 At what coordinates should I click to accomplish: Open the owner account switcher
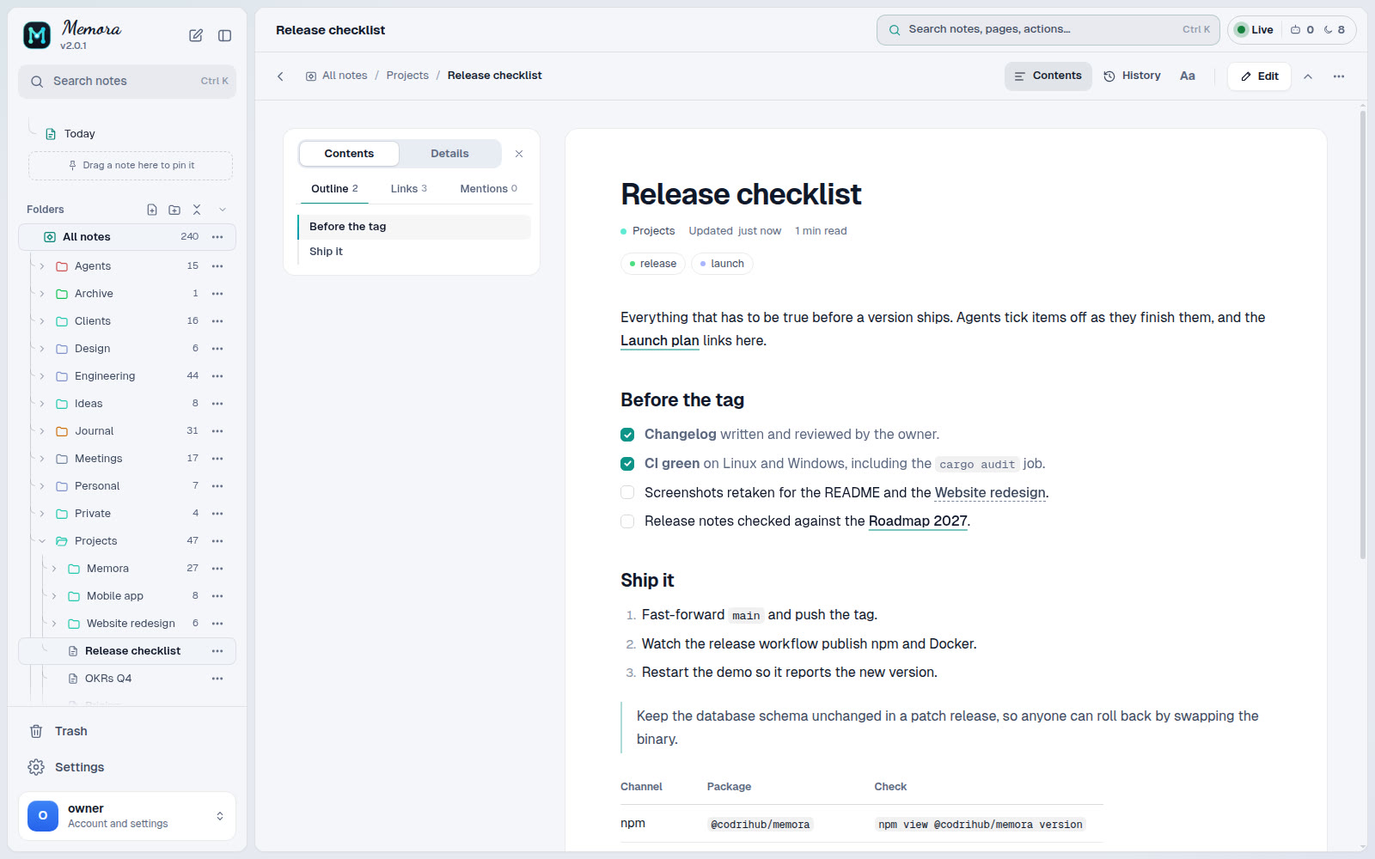tap(127, 816)
